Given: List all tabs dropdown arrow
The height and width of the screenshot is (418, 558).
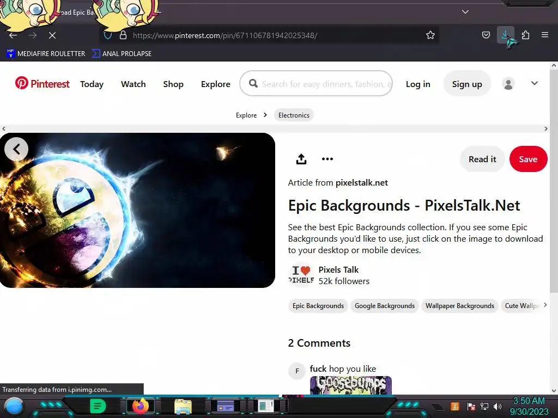Looking at the screenshot, I should [x=465, y=12].
